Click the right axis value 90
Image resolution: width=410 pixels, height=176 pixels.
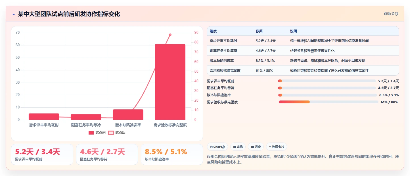[196, 33]
